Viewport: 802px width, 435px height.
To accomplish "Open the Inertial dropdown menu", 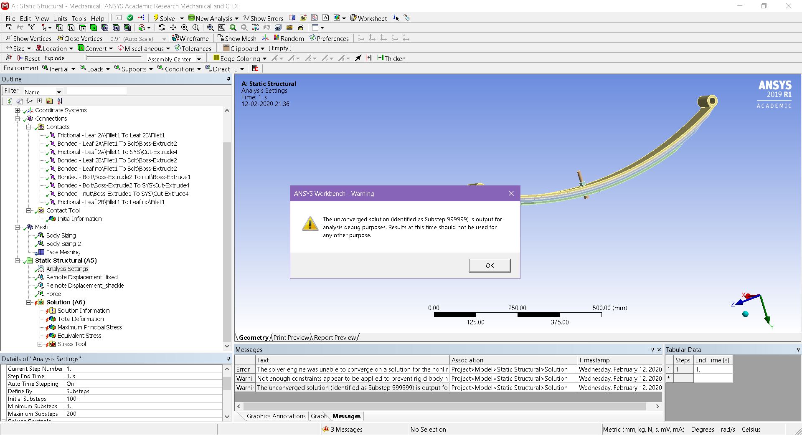I will 59,69.
